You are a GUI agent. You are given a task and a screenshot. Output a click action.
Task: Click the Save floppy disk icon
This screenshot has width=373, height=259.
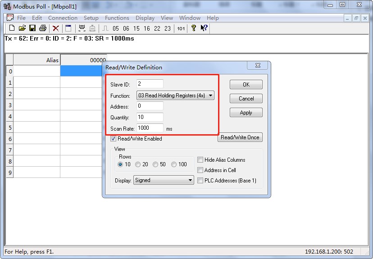[32, 28]
